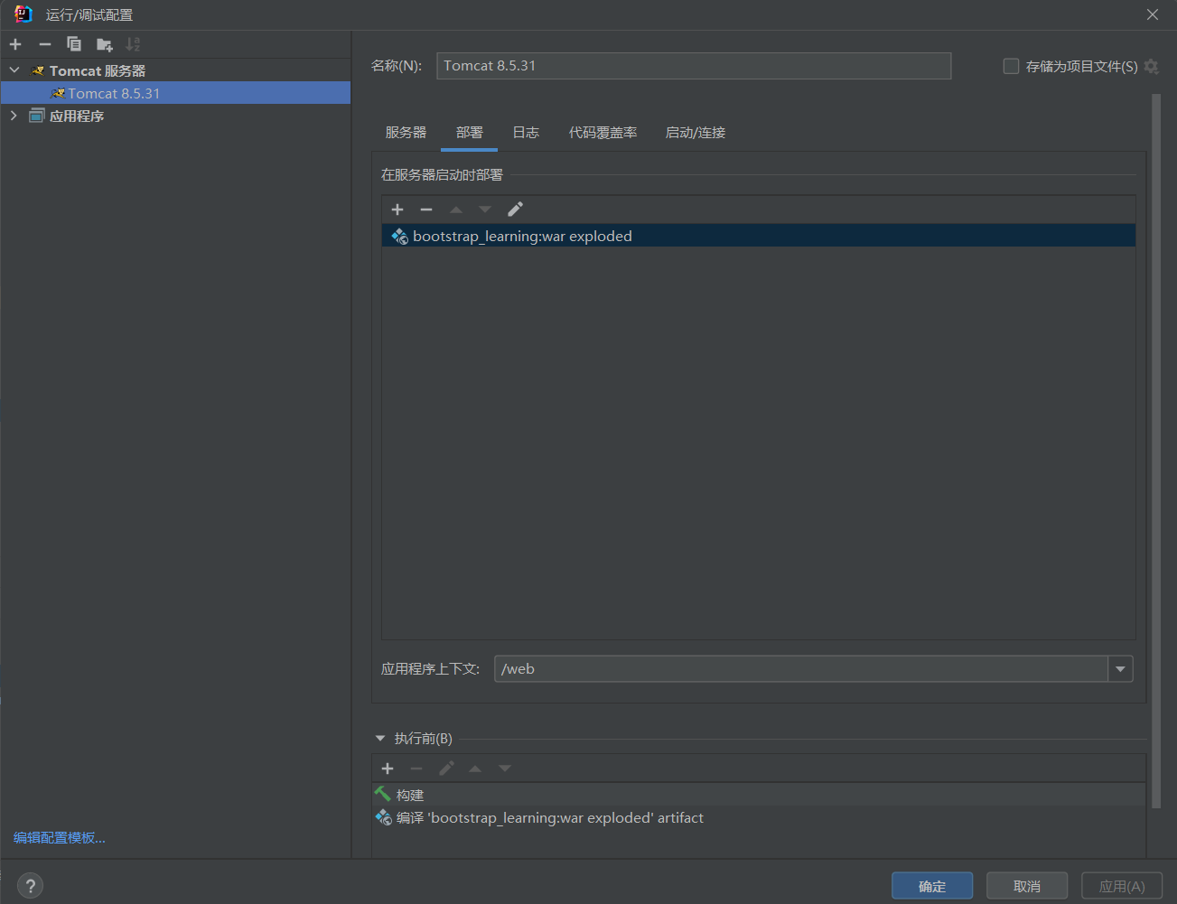
Task: Copy the selected run configuration
Action: pos(74,44)
